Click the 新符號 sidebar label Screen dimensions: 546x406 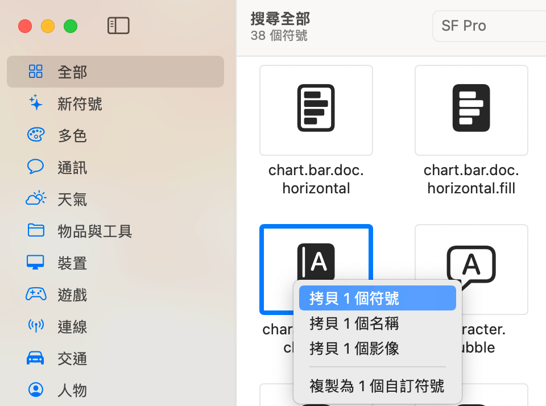coord(80,104)
